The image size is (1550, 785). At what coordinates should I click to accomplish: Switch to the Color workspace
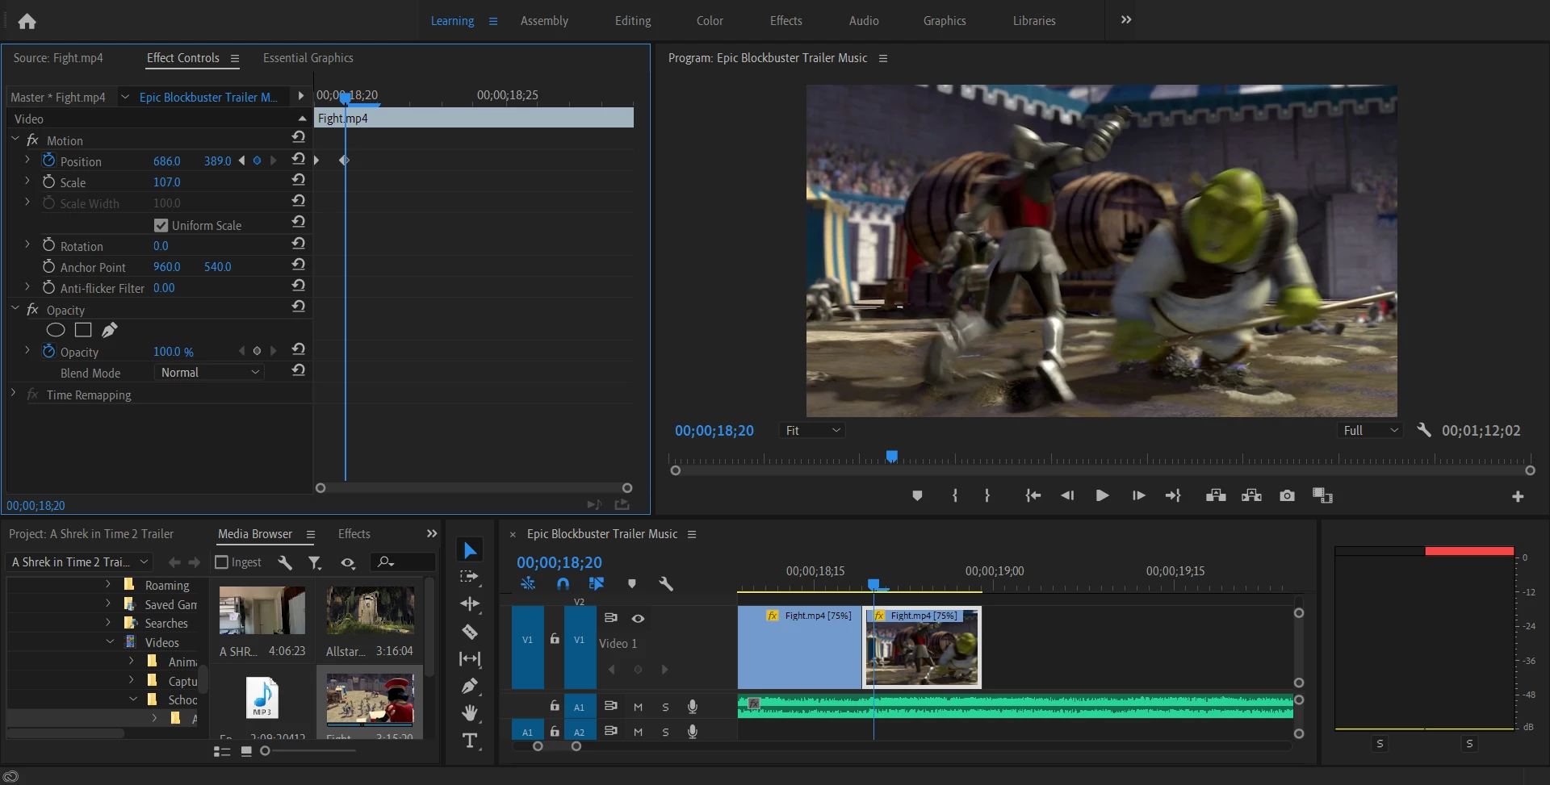coord(710,21)
